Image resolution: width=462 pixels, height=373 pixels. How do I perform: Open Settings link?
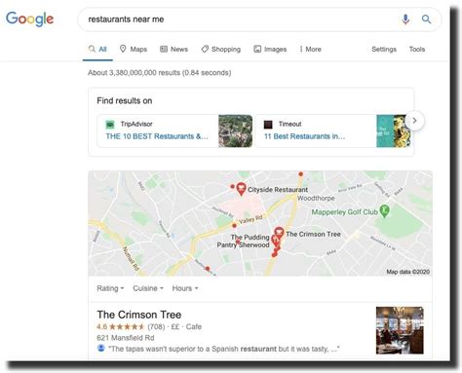(x=384, y=50)
